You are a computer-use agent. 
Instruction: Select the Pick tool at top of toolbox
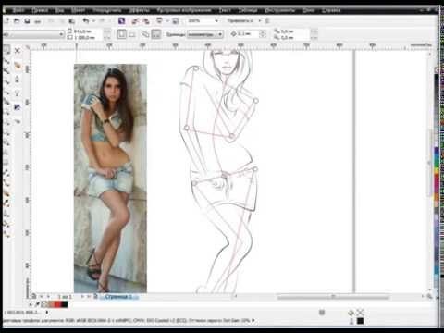coord(6,50)
